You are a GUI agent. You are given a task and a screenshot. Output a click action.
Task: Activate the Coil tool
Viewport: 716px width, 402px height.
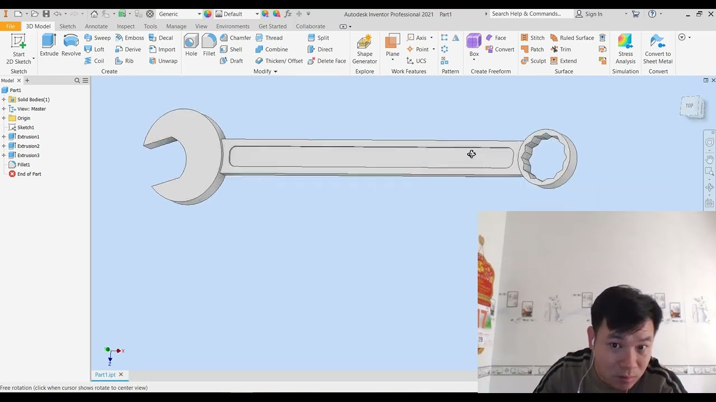pos(94,61)
